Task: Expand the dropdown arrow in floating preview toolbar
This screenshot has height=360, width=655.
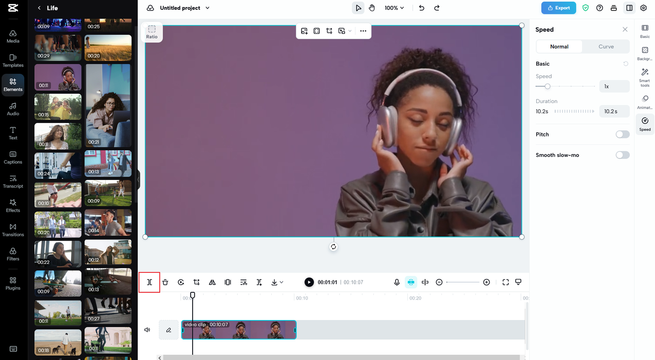Action: [350, 31]
